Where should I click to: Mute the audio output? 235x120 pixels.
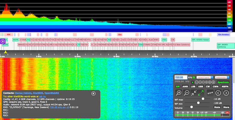coord(217,107)
